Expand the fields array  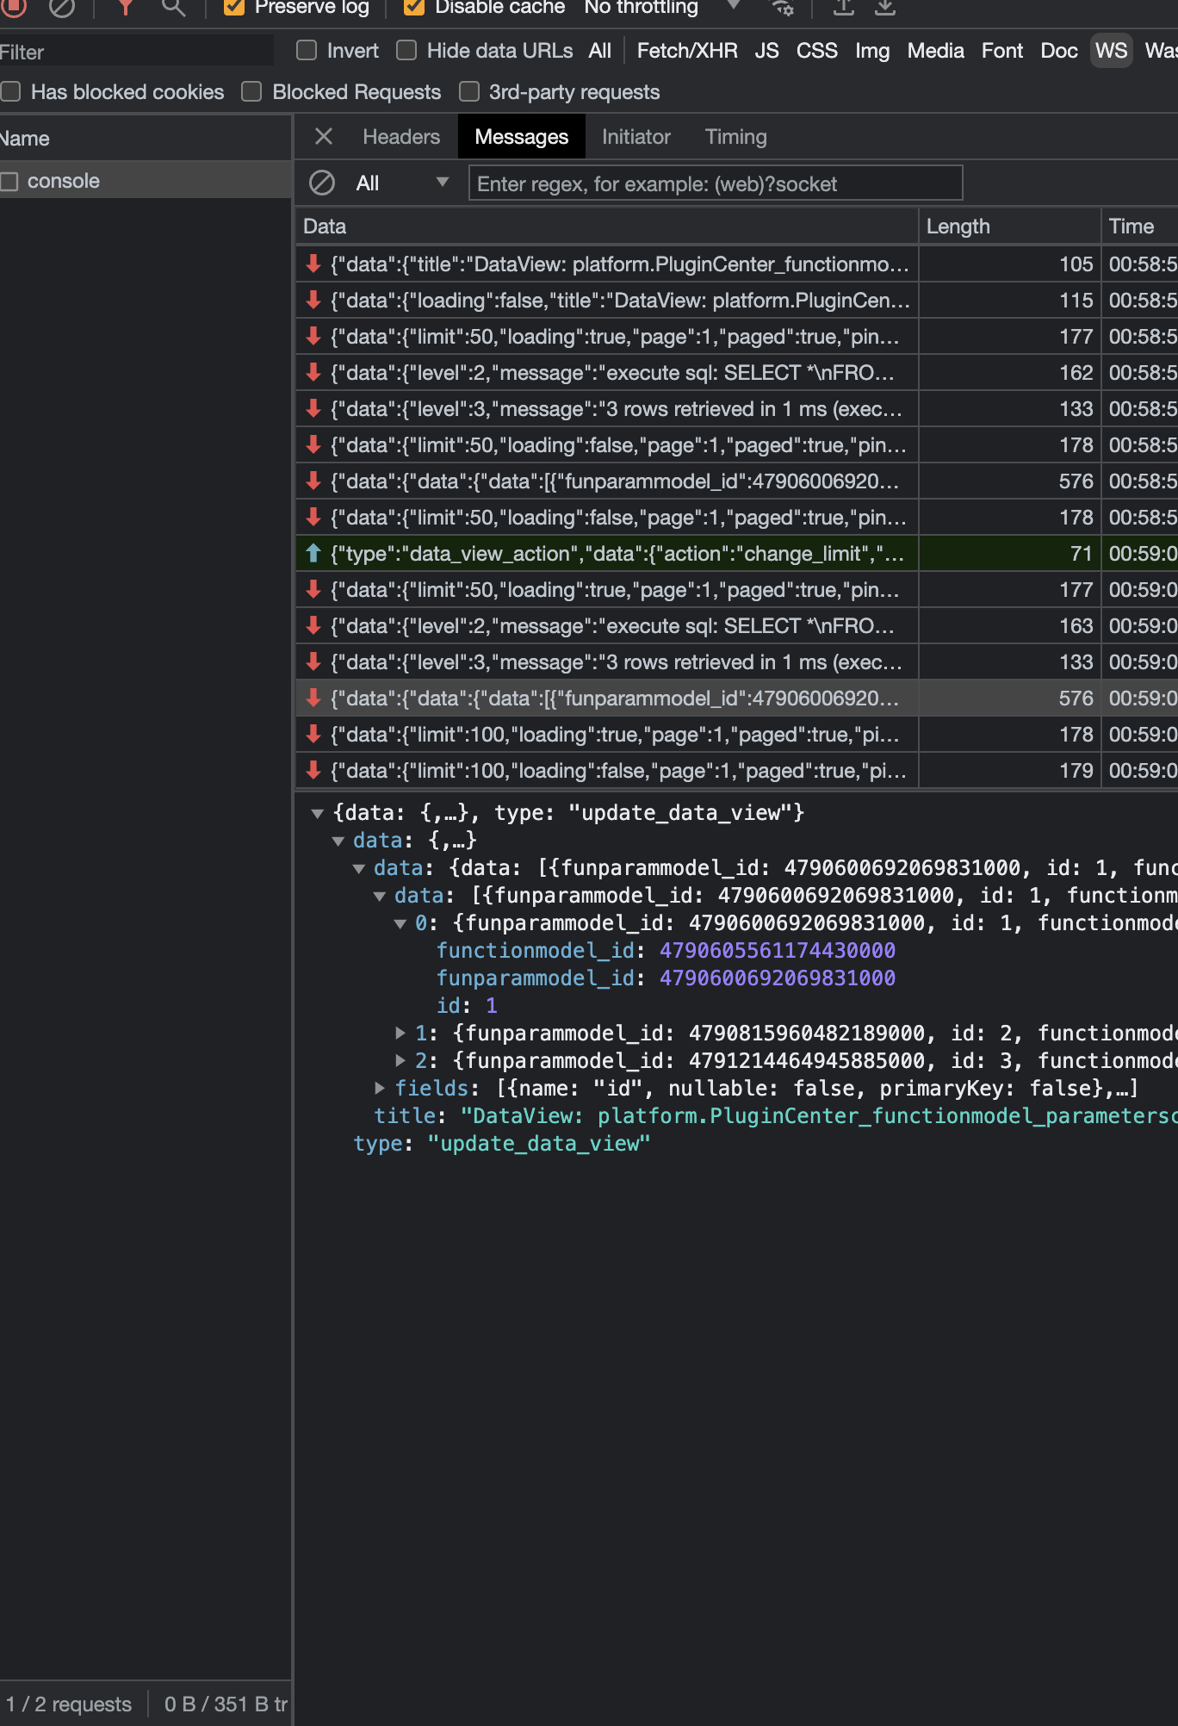pos(380,1088)
